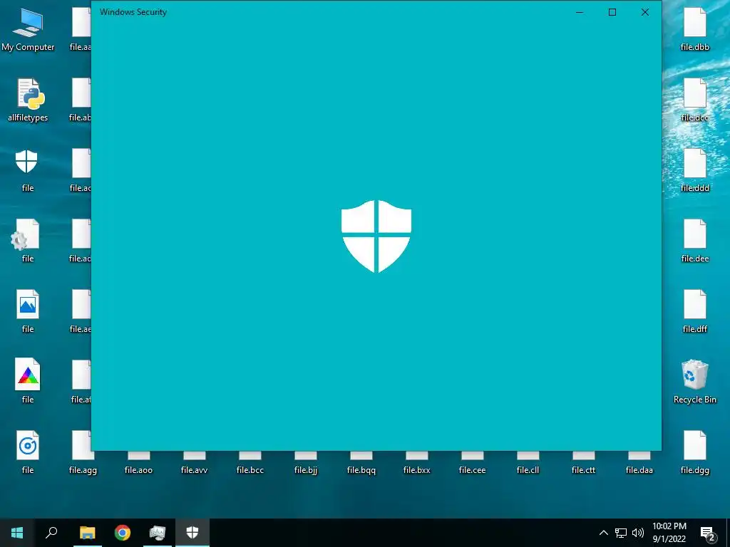Switch to the performance monitor taskbar app

click(x=158, y=533)
